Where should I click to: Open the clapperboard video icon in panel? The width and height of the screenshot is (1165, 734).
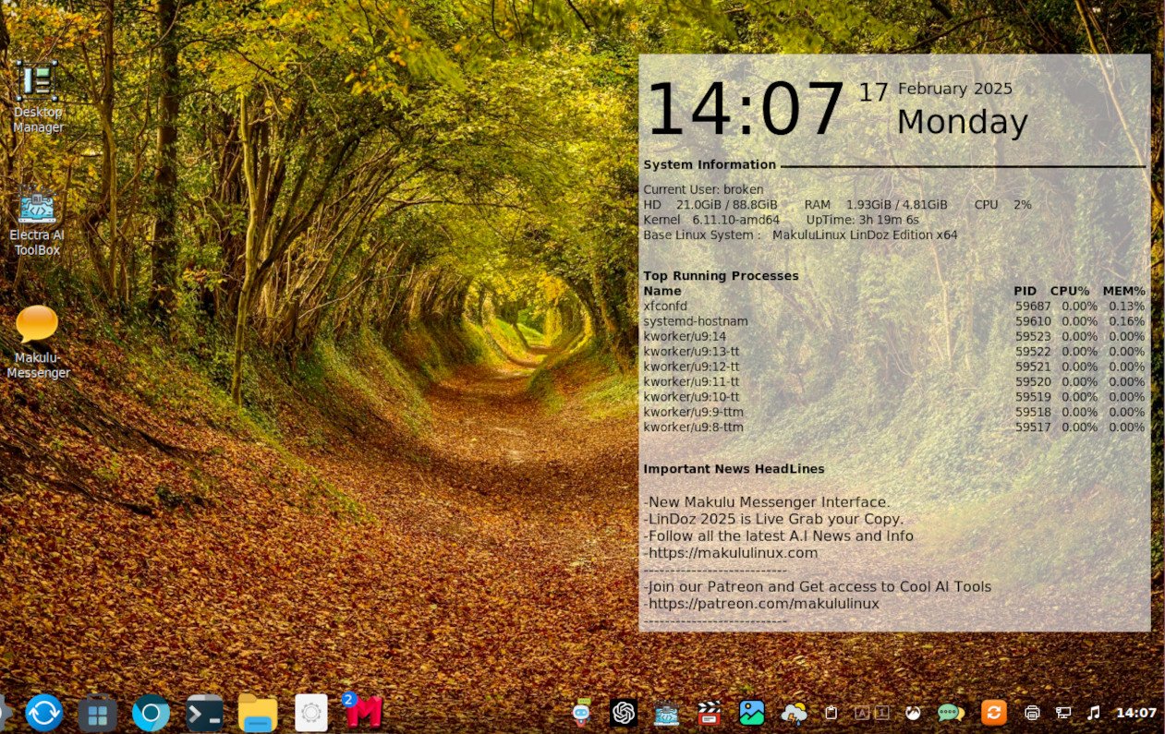tap(709, 713)
